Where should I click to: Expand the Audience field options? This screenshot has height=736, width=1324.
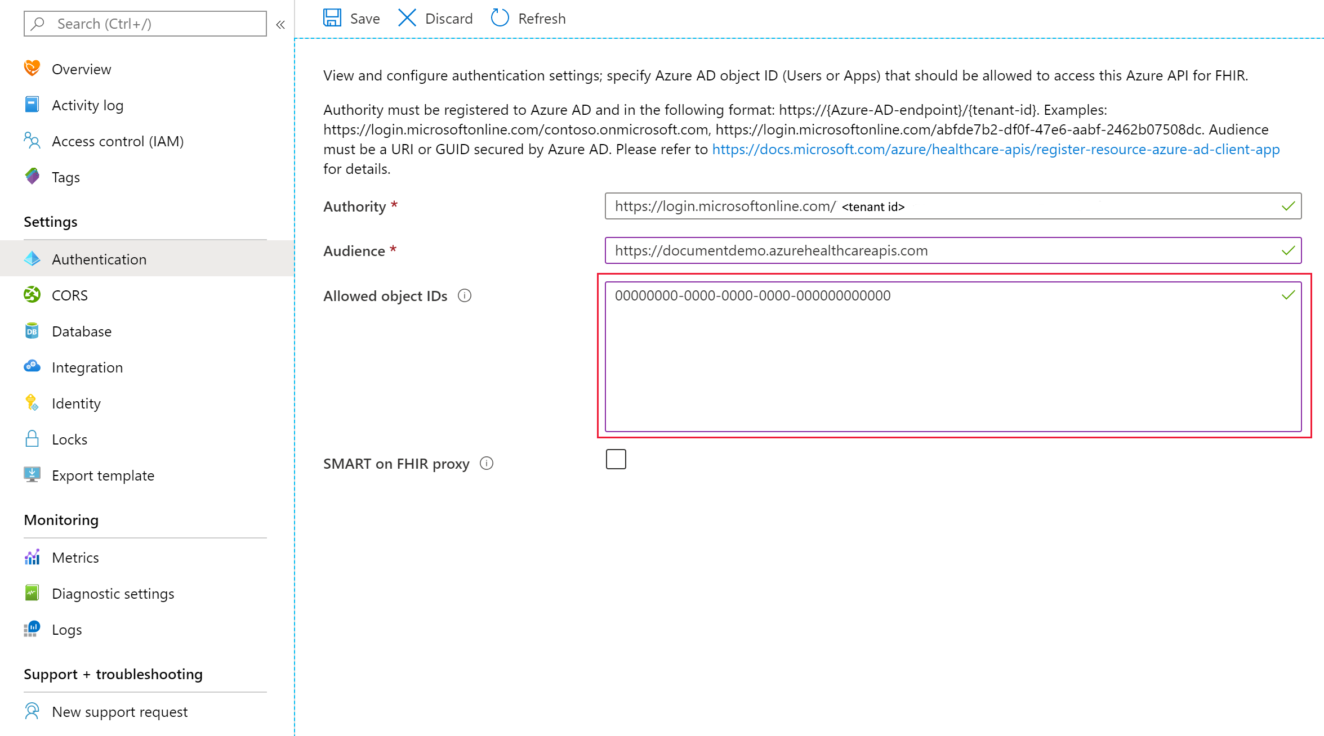tap(1287, 251)
